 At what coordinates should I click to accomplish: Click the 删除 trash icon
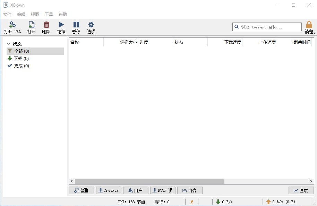click(46, 25)
